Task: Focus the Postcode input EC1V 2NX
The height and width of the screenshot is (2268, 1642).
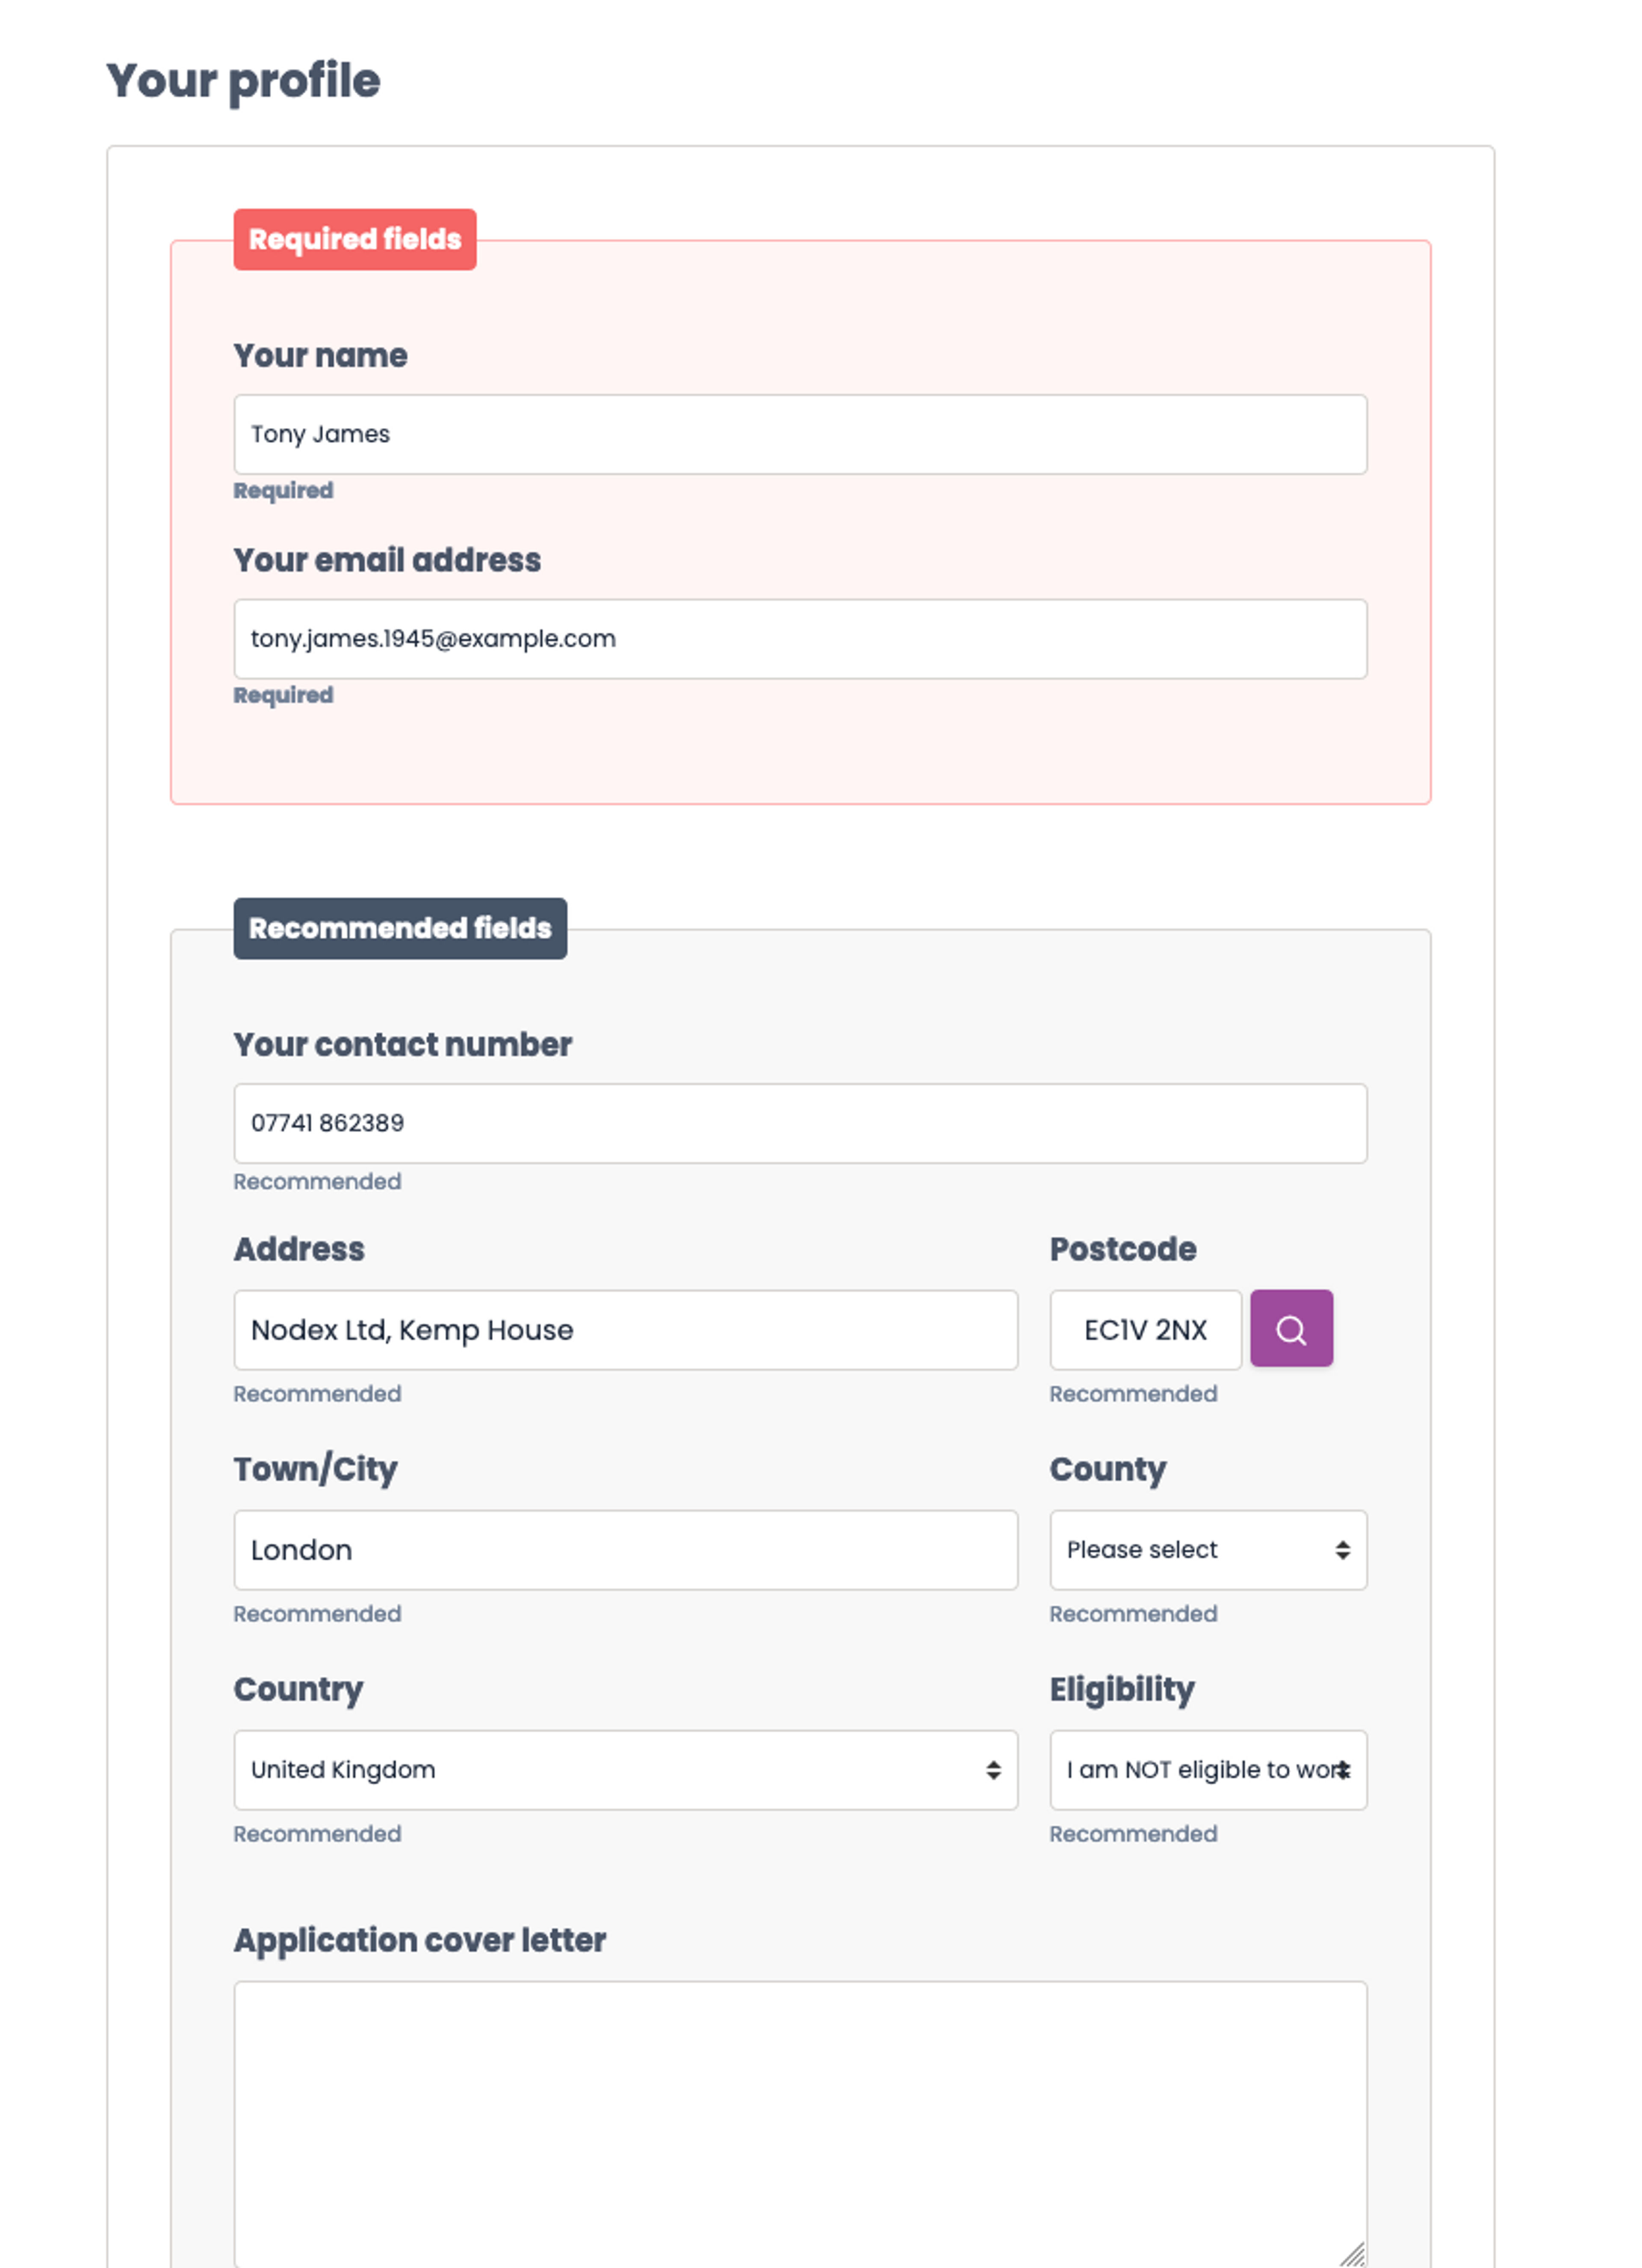Action: [x=1144, y=1329]
